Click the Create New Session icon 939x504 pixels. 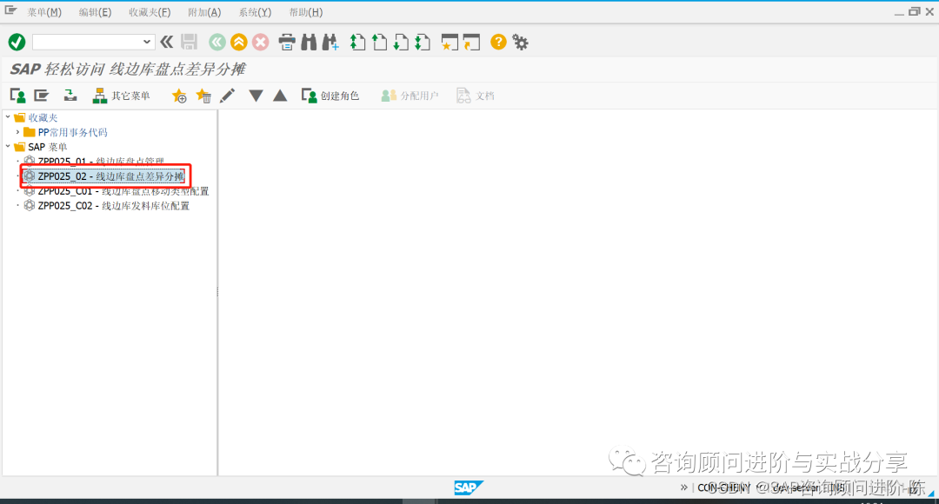click(x=450, y=42)
